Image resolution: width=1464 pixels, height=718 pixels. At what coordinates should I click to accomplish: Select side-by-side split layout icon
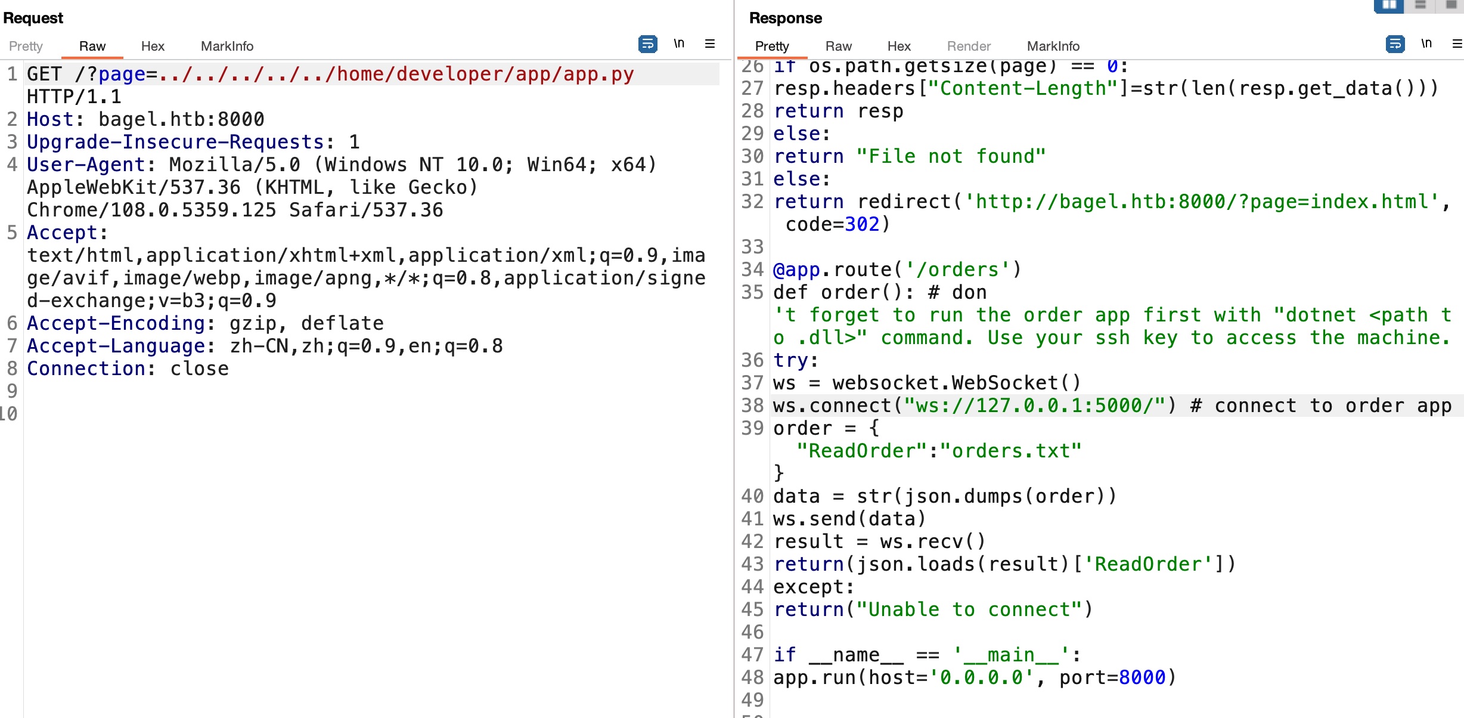[1389, 5]
